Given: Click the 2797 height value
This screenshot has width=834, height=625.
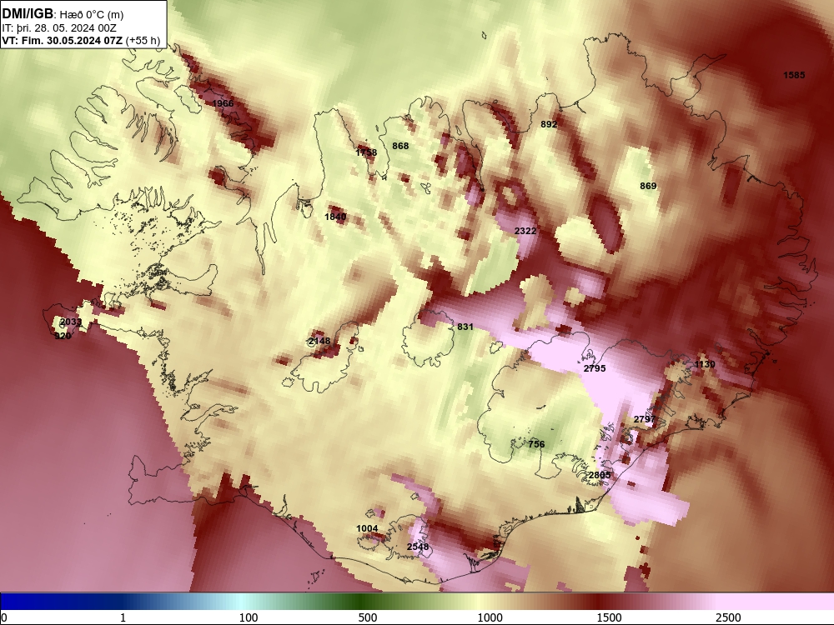Looking at the screenshot, I should tap(645, 419).
